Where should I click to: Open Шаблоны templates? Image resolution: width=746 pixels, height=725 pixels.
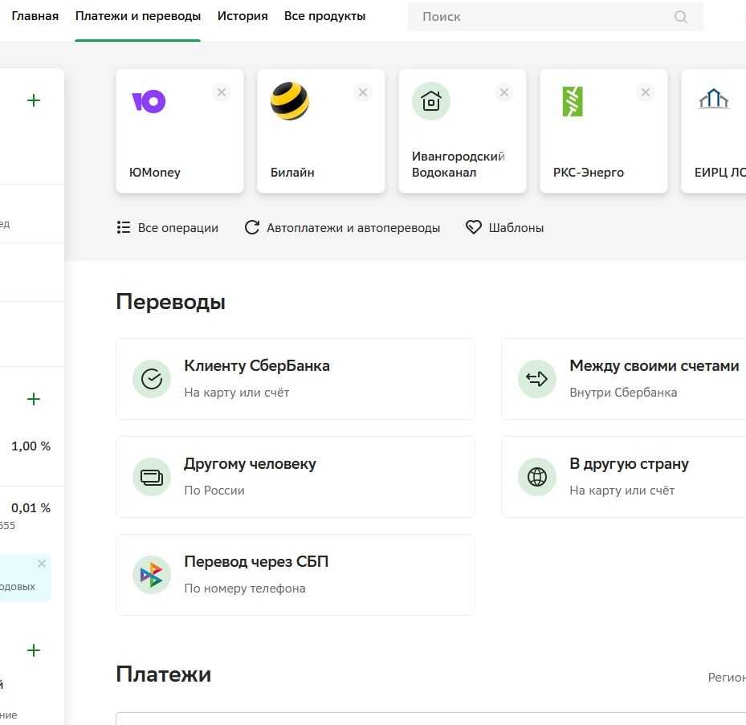coord(505,228)
